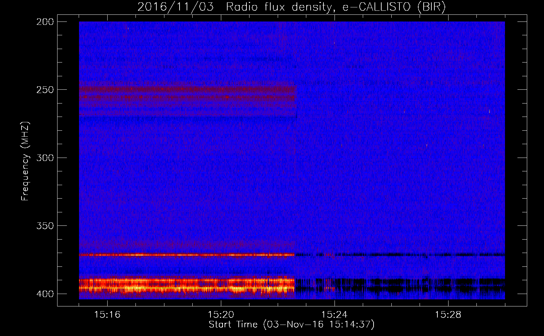Click the 15:20 time tick label

click(x=221, y=315)
